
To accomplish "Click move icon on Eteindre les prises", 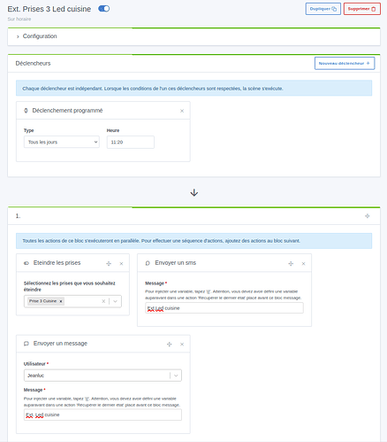I will pyautogui.click(x=109, y=263).
